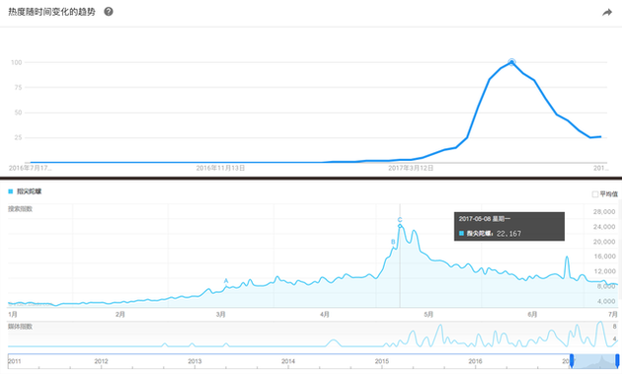Click the share arrow icon
The image size is (622, 374).
[607, 13]
